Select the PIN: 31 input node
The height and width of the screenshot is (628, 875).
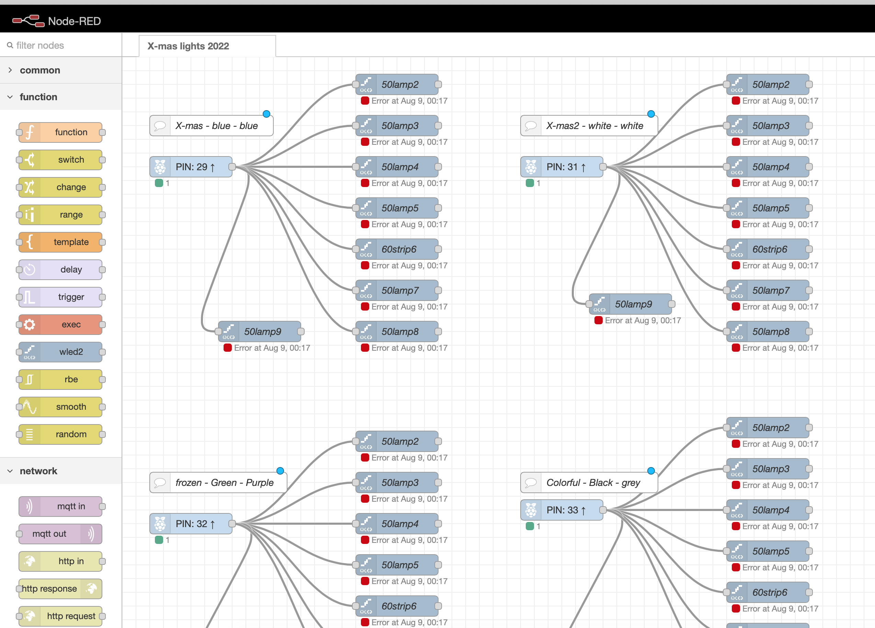coord(565,167)
